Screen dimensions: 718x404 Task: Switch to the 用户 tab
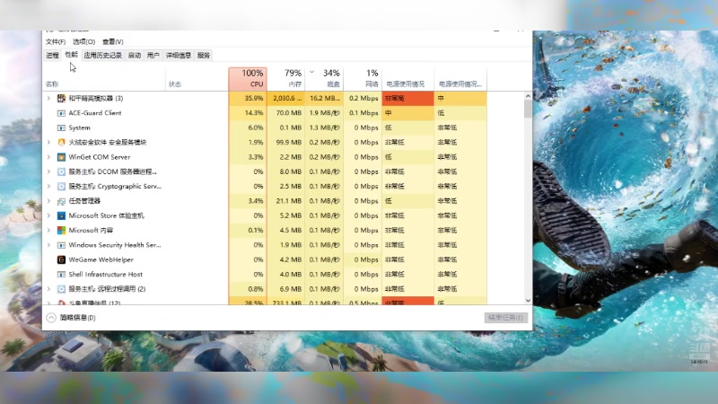pos(153,56)
